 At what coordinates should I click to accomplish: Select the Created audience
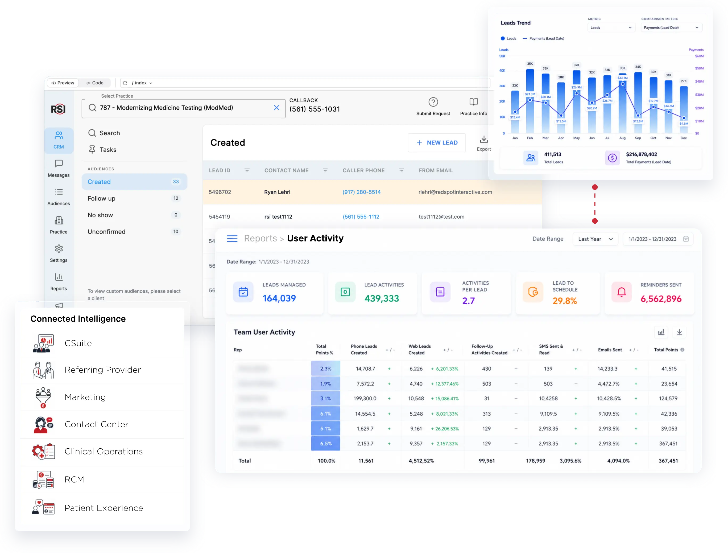134,182
